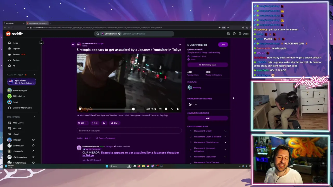Collapse the sidebar navigation menu button
This screenshot has height=187, width=333.
point(41,43)
